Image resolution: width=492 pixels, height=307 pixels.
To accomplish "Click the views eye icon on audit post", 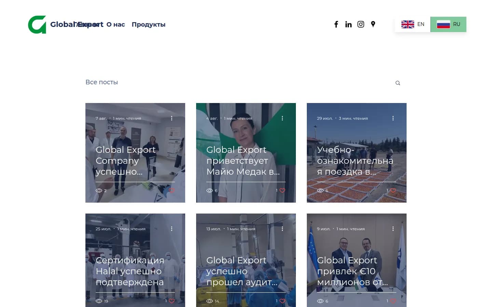I will [x=210, y=301].
